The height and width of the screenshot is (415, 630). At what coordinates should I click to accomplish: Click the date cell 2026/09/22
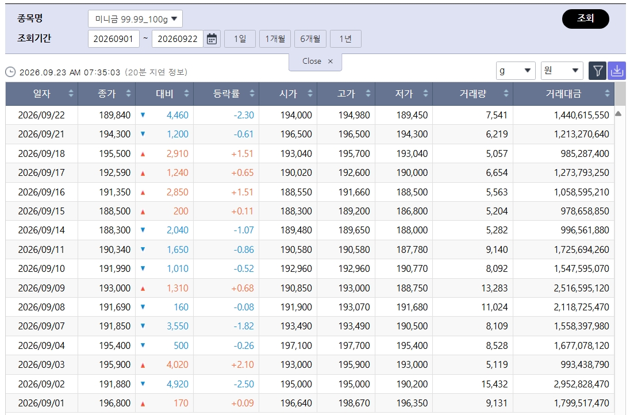41,115
